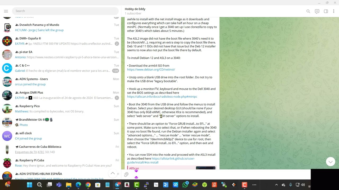This screenshot has width=339, height=190.
Task: Click the 139 unread badge on C & C++
Action: click(x=115, y=71)
